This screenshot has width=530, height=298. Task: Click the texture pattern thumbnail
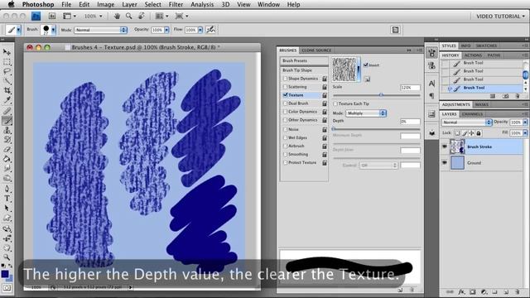[x=344, y=70]
